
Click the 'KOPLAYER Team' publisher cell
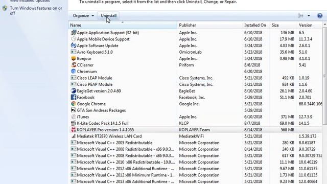(x=194, y=129)
